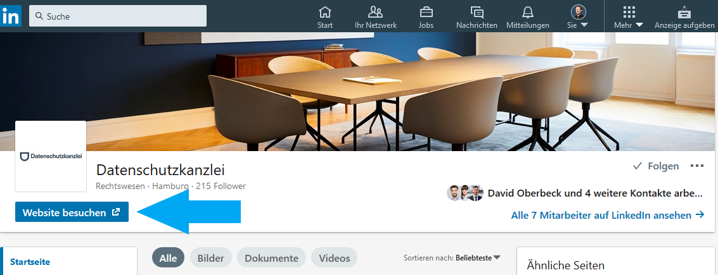Open Ihr Netzwerk in the navigation
The width and height of the screenshot is (718, 275).
(x=376, y=17)
